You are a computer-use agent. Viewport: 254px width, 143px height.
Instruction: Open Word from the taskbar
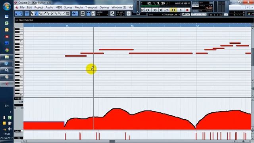(x=7, y=16)
